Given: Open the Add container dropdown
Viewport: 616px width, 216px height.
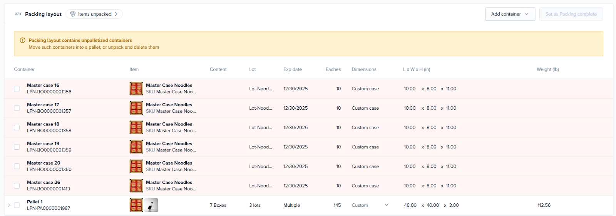Looking at the screenshot, I should 510,14.
